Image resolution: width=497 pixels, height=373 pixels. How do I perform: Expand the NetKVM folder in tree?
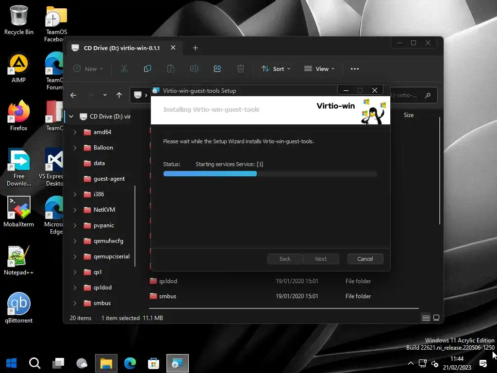click(x=75, y=210)
